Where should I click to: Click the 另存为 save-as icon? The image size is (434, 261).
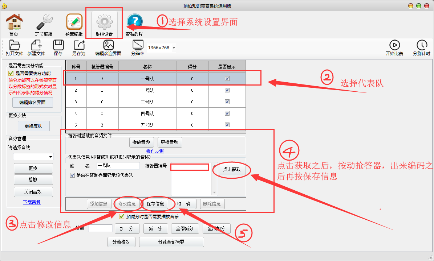click(78, 45)
